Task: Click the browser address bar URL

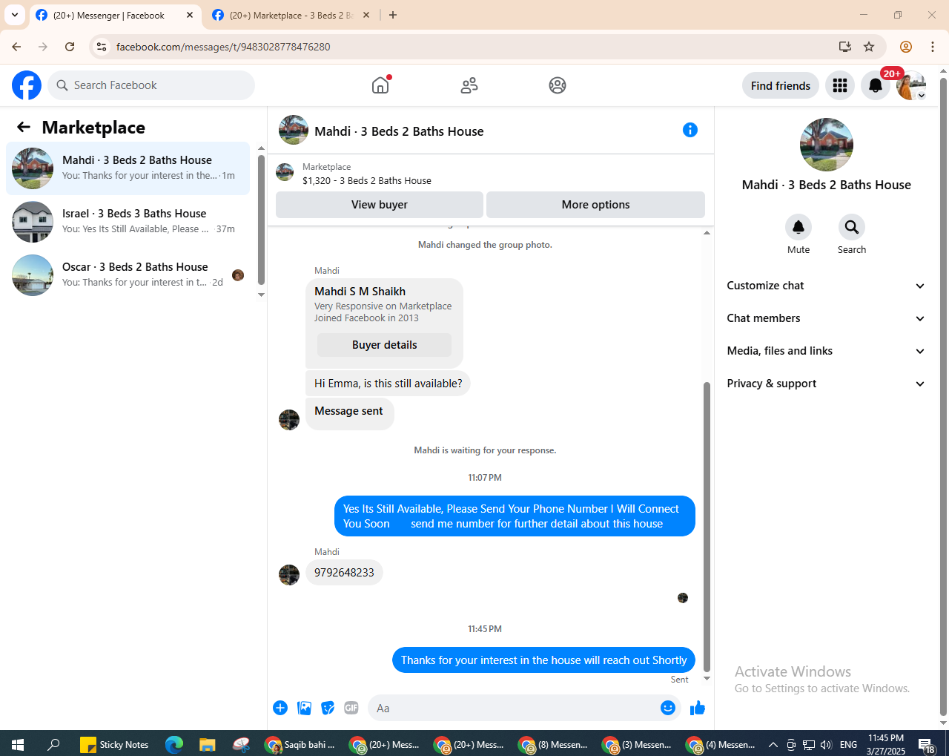Action: 223,47
